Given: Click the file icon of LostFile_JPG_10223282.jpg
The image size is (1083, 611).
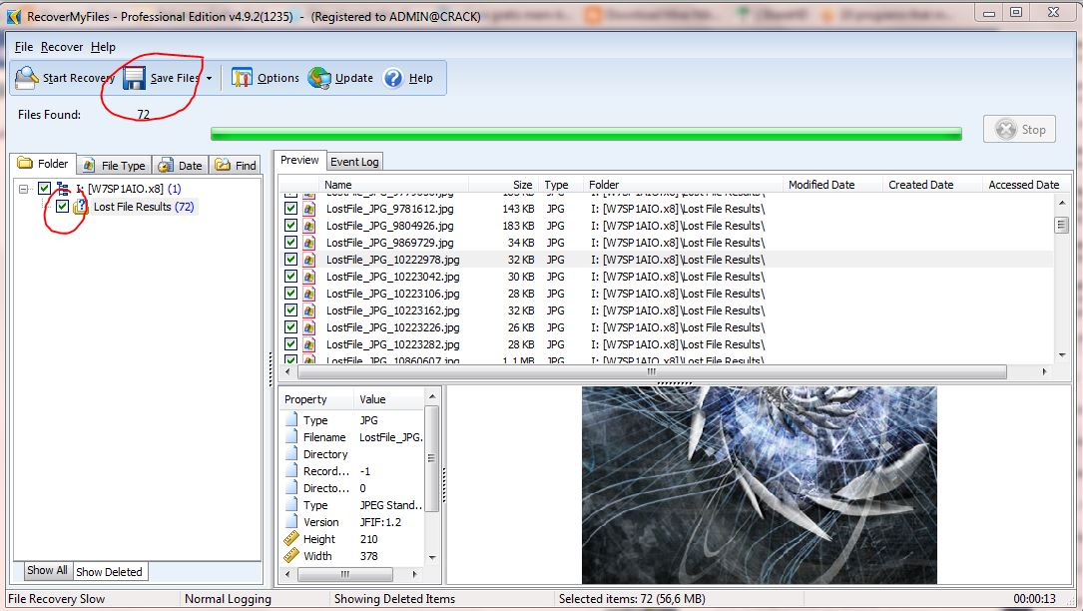Looking at the screenshot, I should click(x=308, y=344).
